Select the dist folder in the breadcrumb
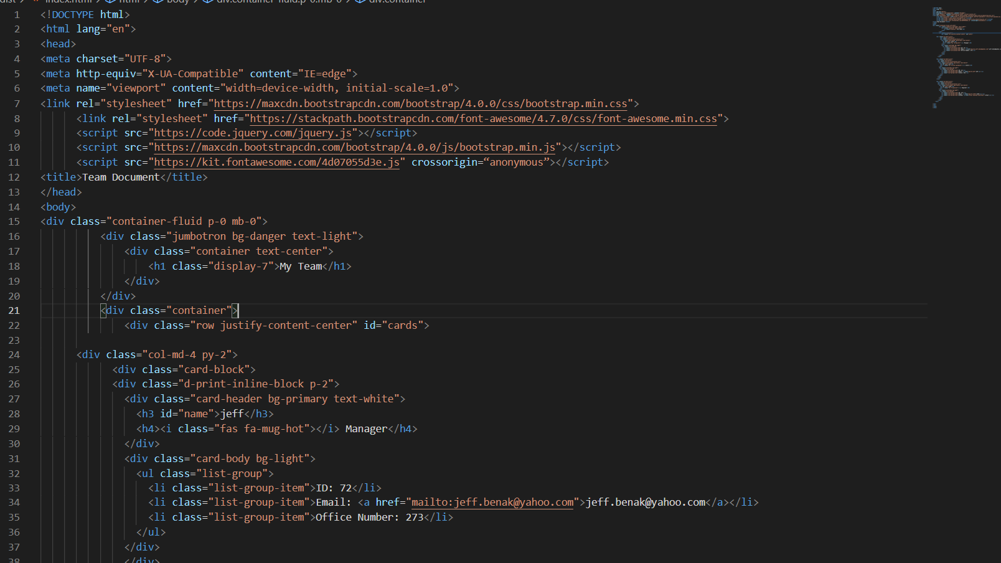Viewport: 1001px width, 563px height. [9, 2]
